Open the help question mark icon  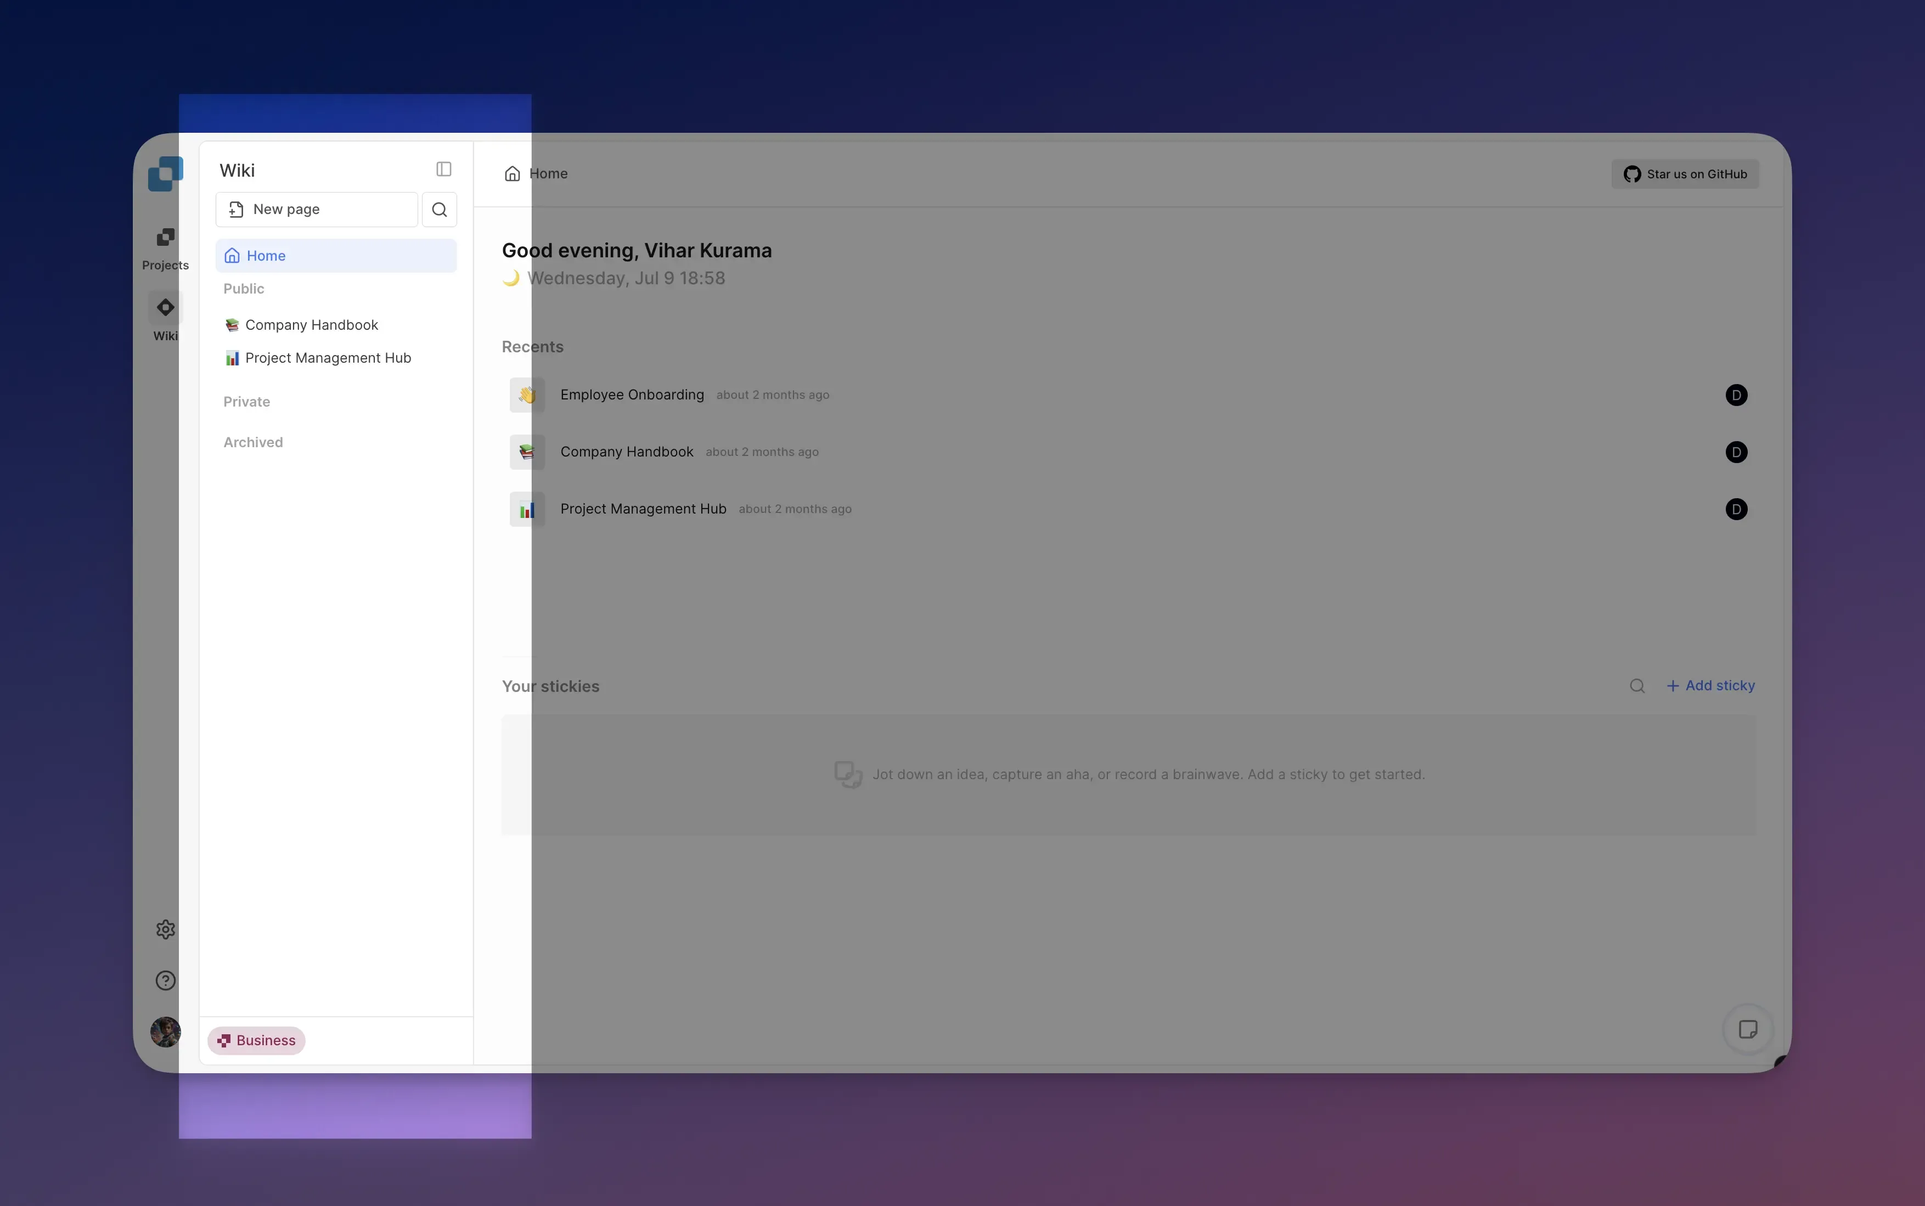(165, 980)
